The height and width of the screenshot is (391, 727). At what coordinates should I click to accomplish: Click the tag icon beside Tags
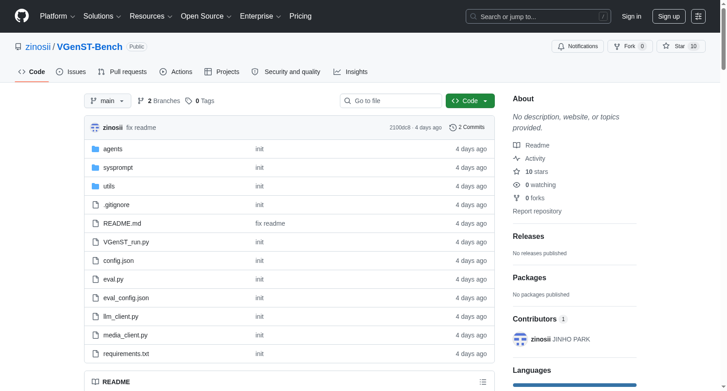(x=189, y=101)
